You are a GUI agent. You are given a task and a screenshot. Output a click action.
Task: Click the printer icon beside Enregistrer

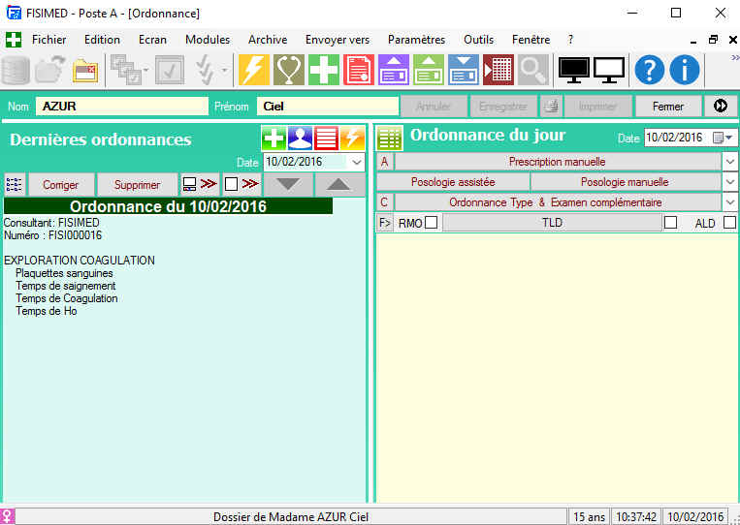(x=550, y=107)
